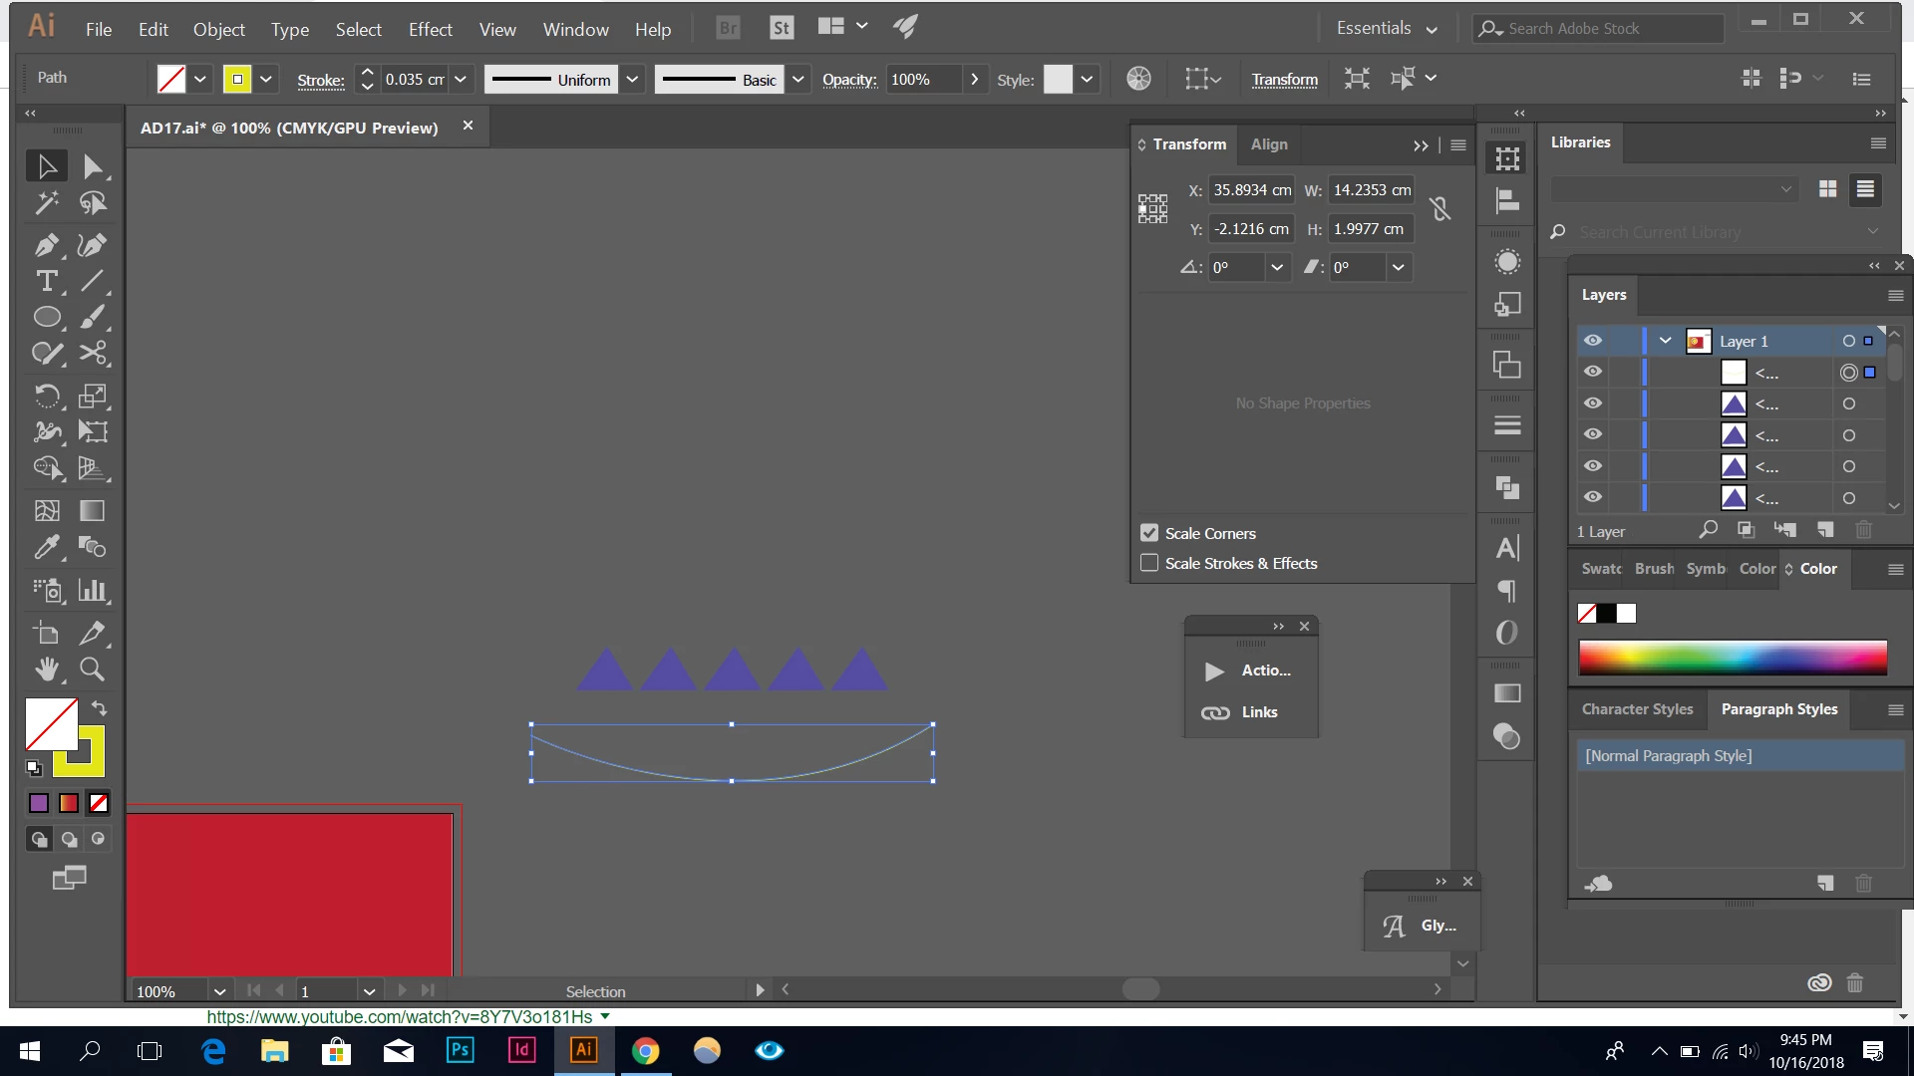The height and width of the screenshot is (1076, 1914).
Task: Select the Scissors tool
Action: tap(93, 354)
